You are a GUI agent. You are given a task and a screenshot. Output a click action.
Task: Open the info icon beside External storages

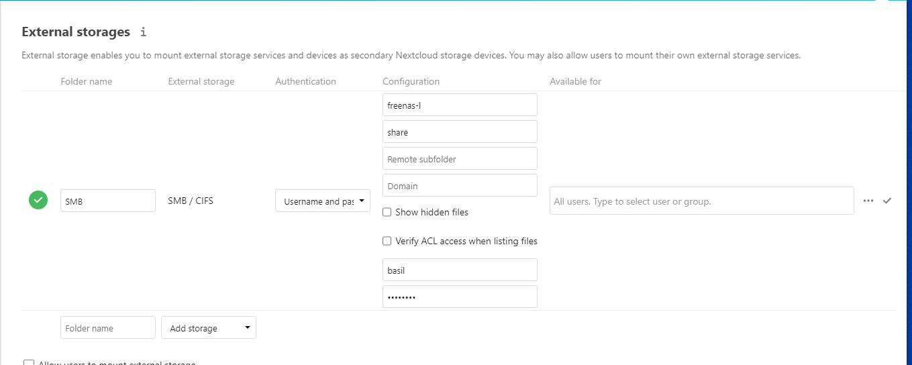(143, 32)
